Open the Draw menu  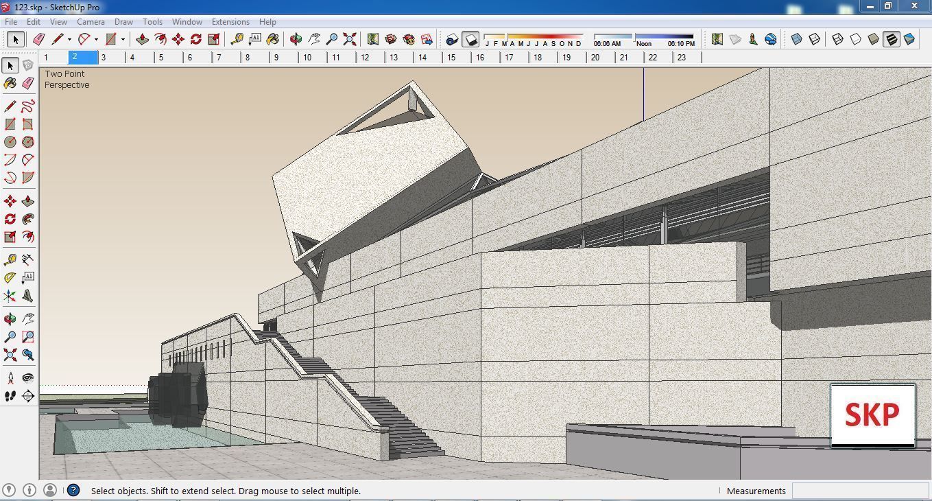[123, 22]
